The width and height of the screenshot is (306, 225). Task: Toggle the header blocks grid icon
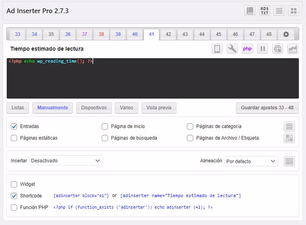(x=294, y=11)
